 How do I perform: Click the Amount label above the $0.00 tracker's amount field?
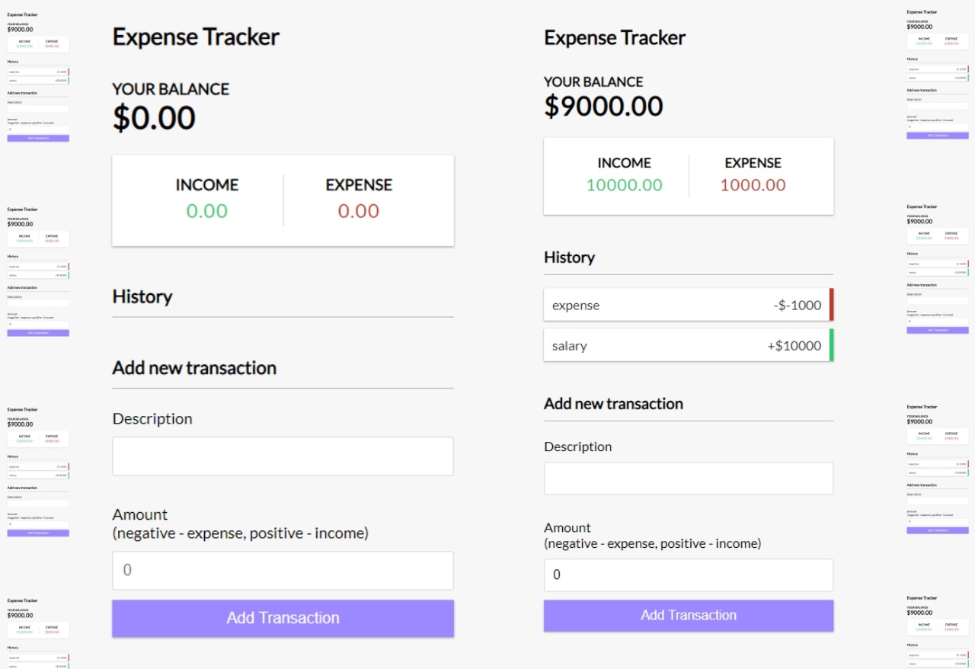coord(140,514)
